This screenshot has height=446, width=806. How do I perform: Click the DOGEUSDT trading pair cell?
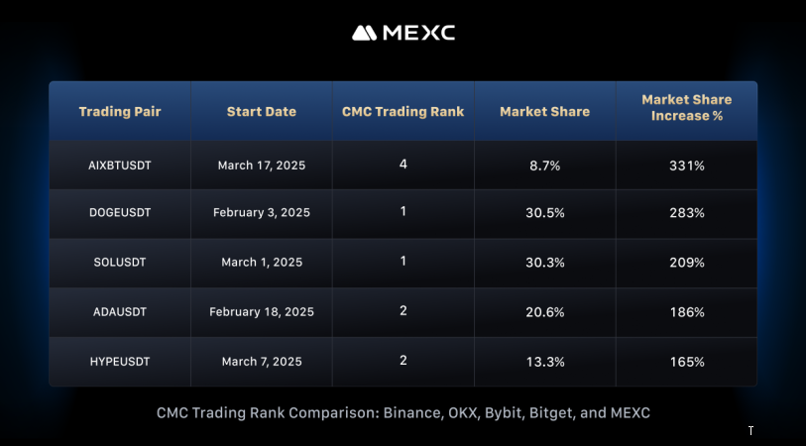pos(120,213)
